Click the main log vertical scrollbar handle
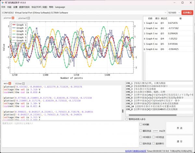195x153 pixels. pyautogui.click(x=123, y=111)
